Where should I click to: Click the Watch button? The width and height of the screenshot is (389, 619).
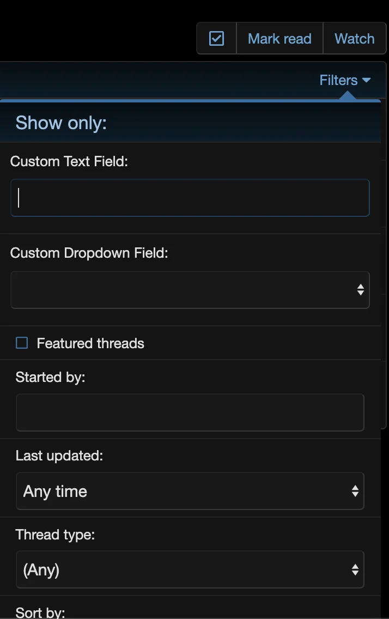pyautogui.click(x=355, y=39)
